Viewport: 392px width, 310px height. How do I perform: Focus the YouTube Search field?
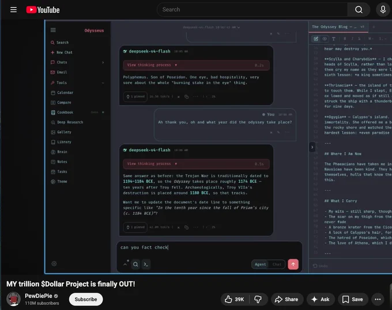click(x=252, y=10)
